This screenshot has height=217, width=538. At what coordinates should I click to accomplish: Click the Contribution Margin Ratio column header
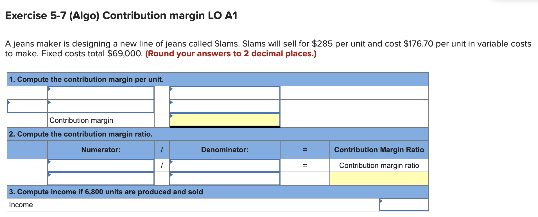379,150
